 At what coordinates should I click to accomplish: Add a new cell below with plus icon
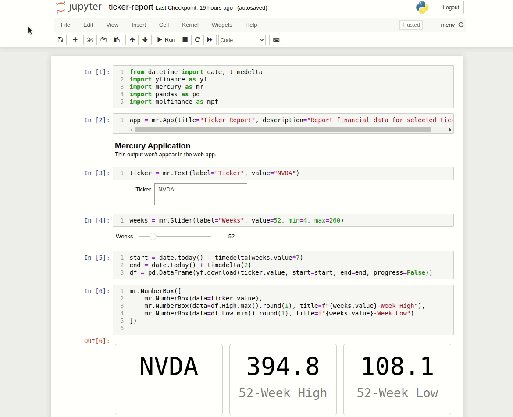(x=75, y=40)
